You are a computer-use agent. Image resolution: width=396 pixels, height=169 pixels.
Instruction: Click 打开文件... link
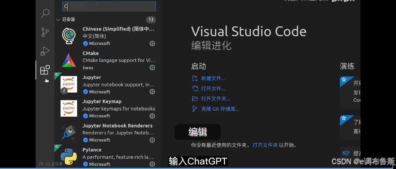click(x=213, y=89)
